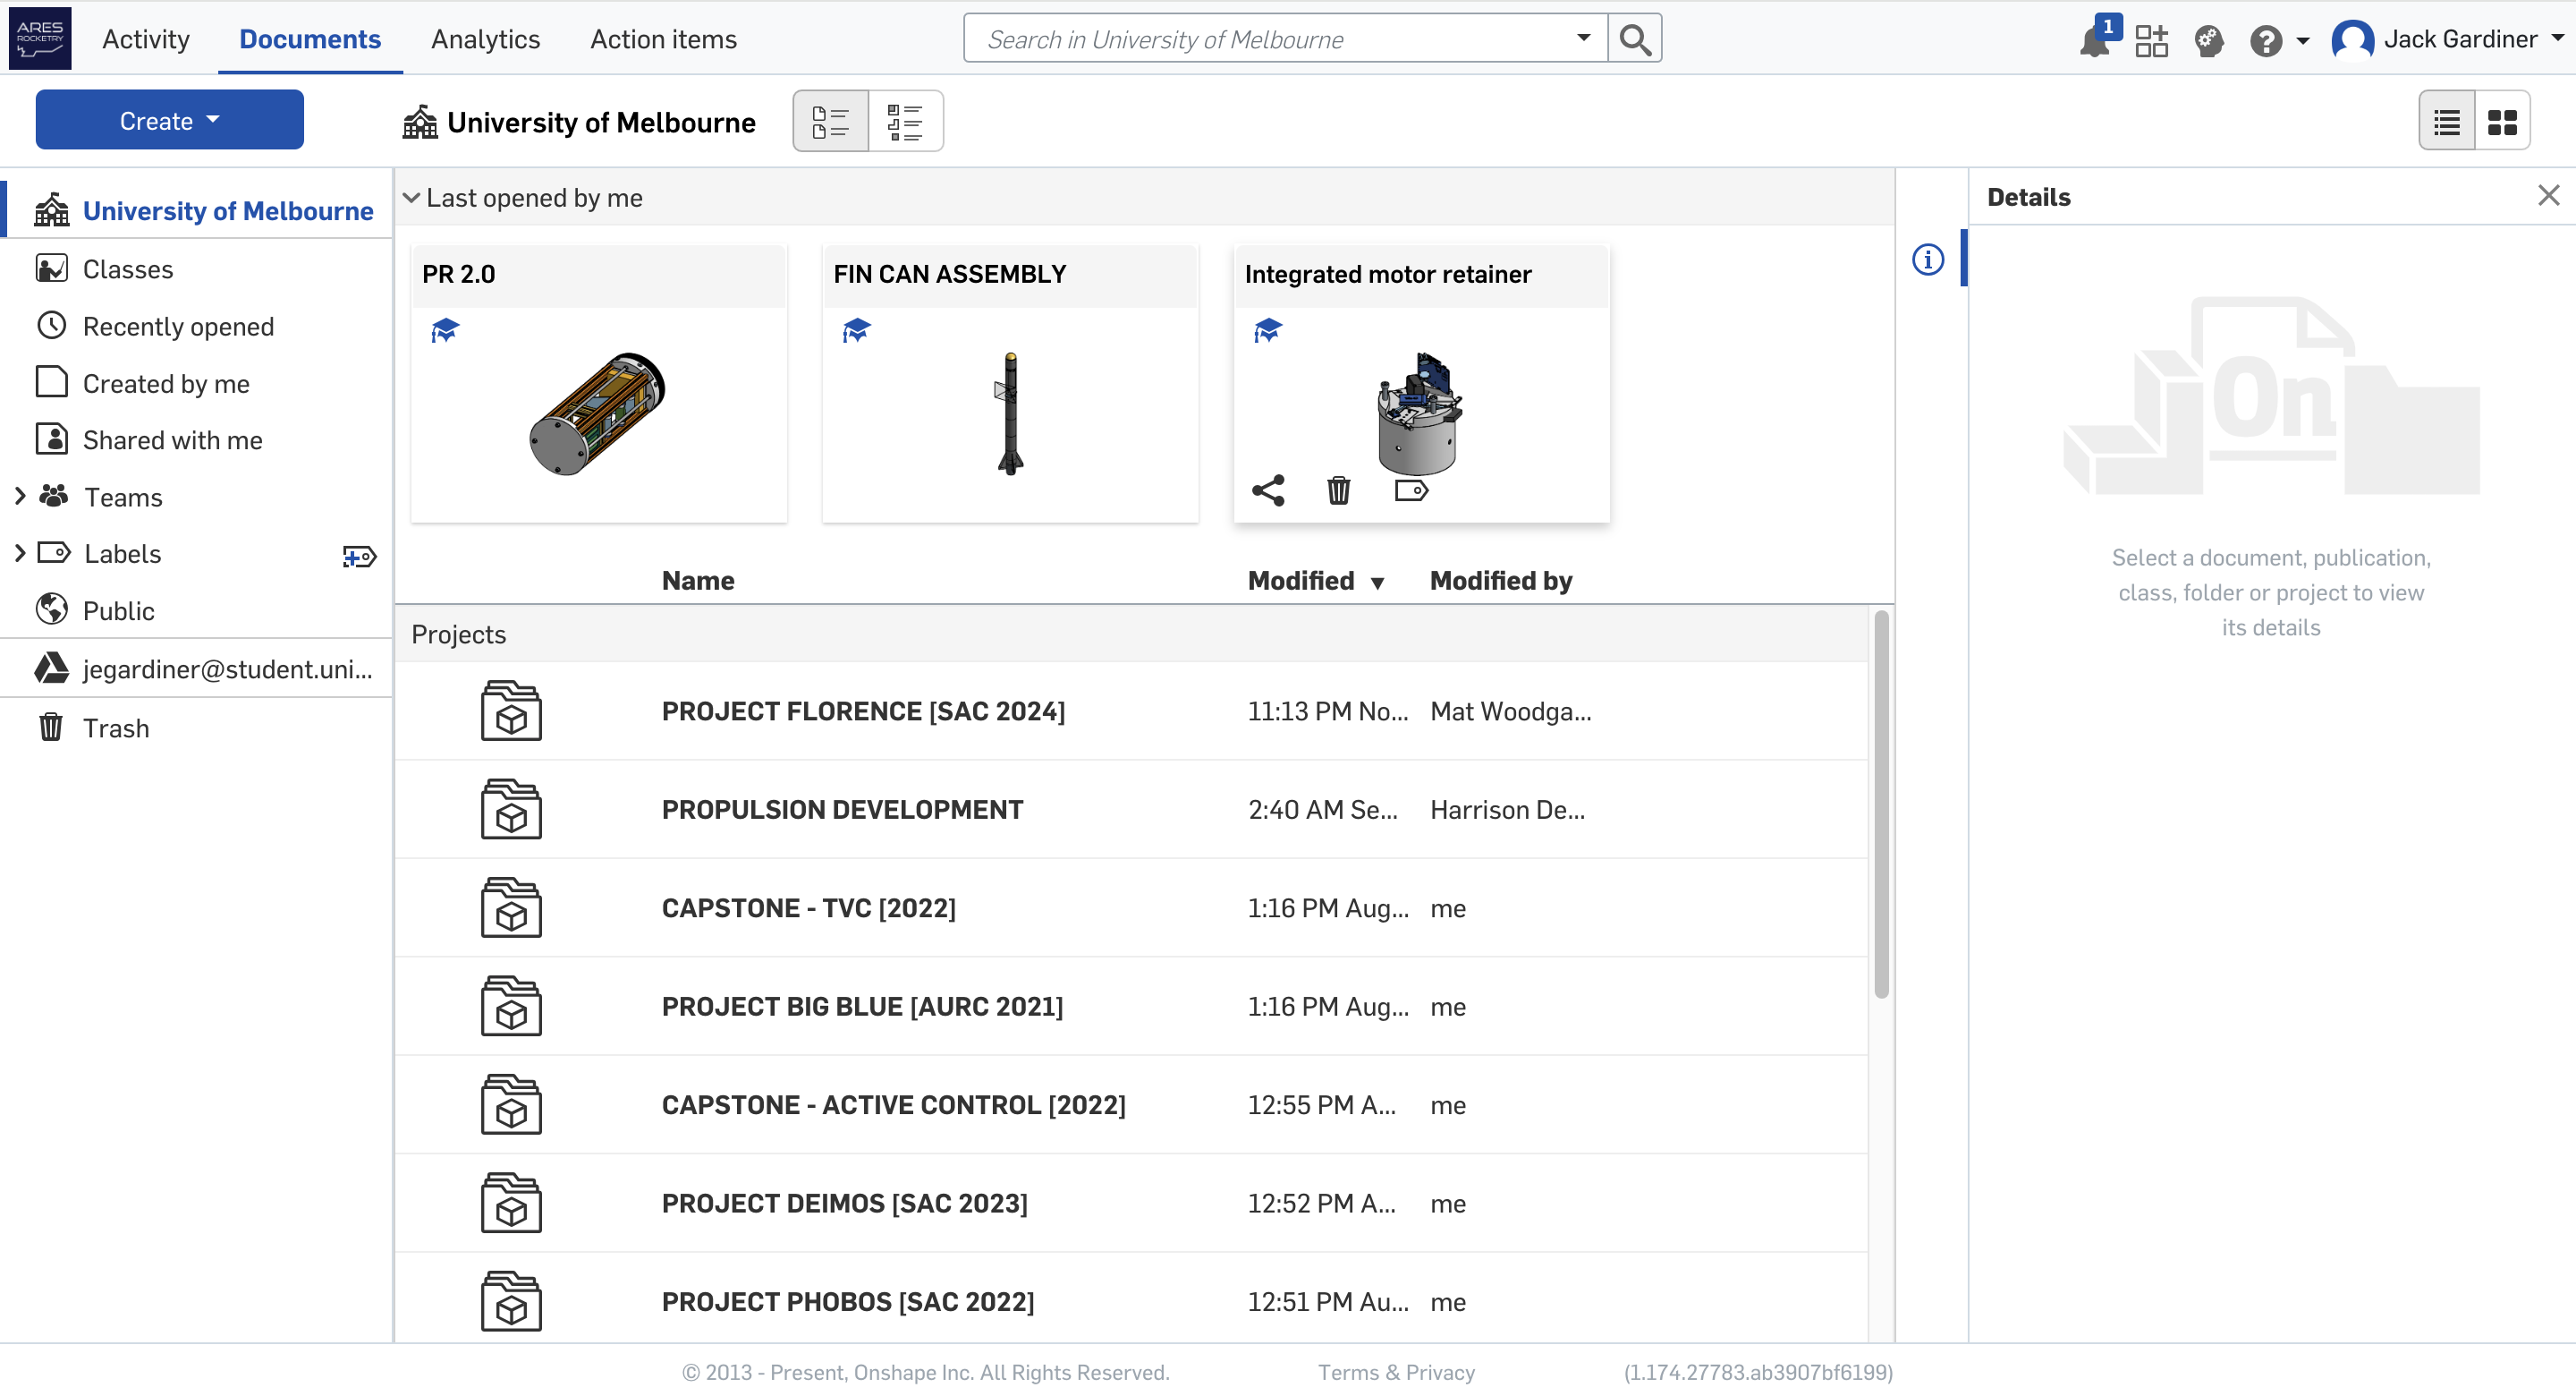2576x1396 pixels.
Task: Close the Details panel
Action: pyautogui.click(x=2548, y=195)
